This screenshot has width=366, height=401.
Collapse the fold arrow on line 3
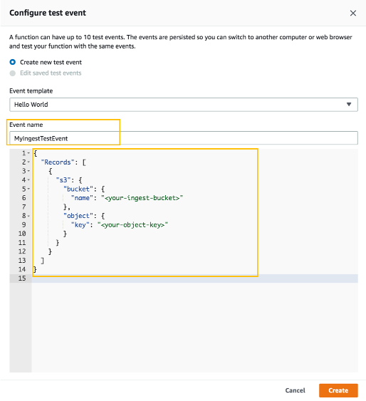pyautogui.click(x=28, y=171)
